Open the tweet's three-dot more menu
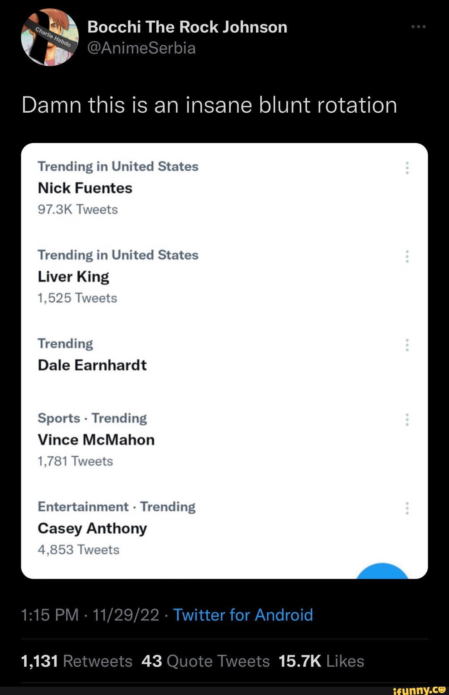449x695 pixels. 418,27
